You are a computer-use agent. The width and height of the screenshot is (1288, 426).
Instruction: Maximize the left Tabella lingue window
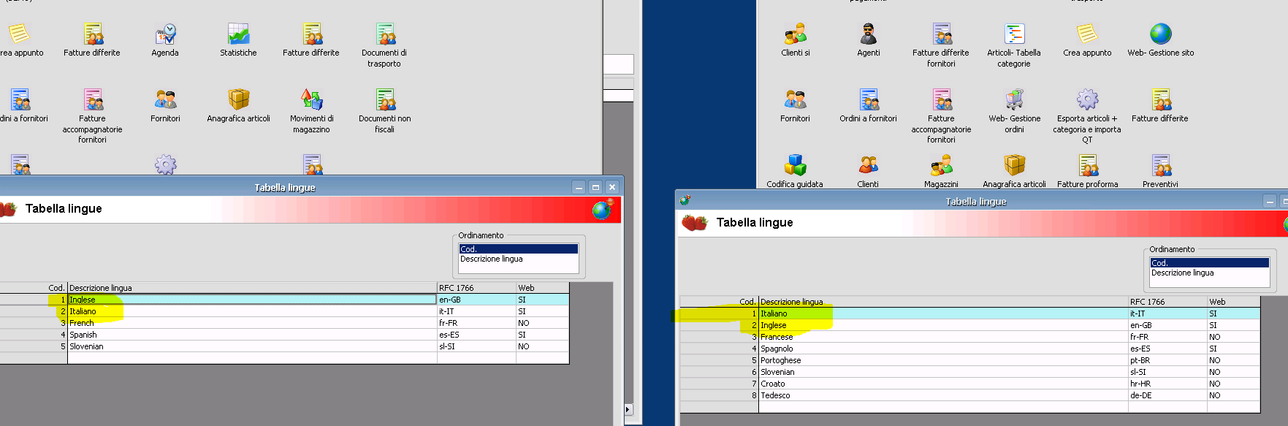pyautogui.click(x=595, y=188)
